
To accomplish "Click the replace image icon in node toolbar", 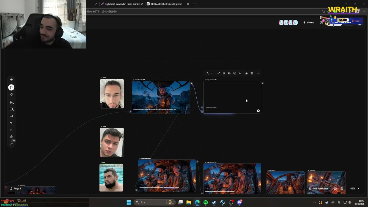I will point(235,73).
